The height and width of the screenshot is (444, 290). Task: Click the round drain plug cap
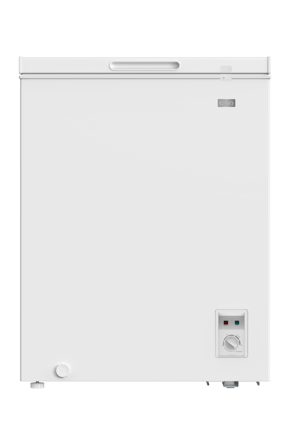[62, 371]
